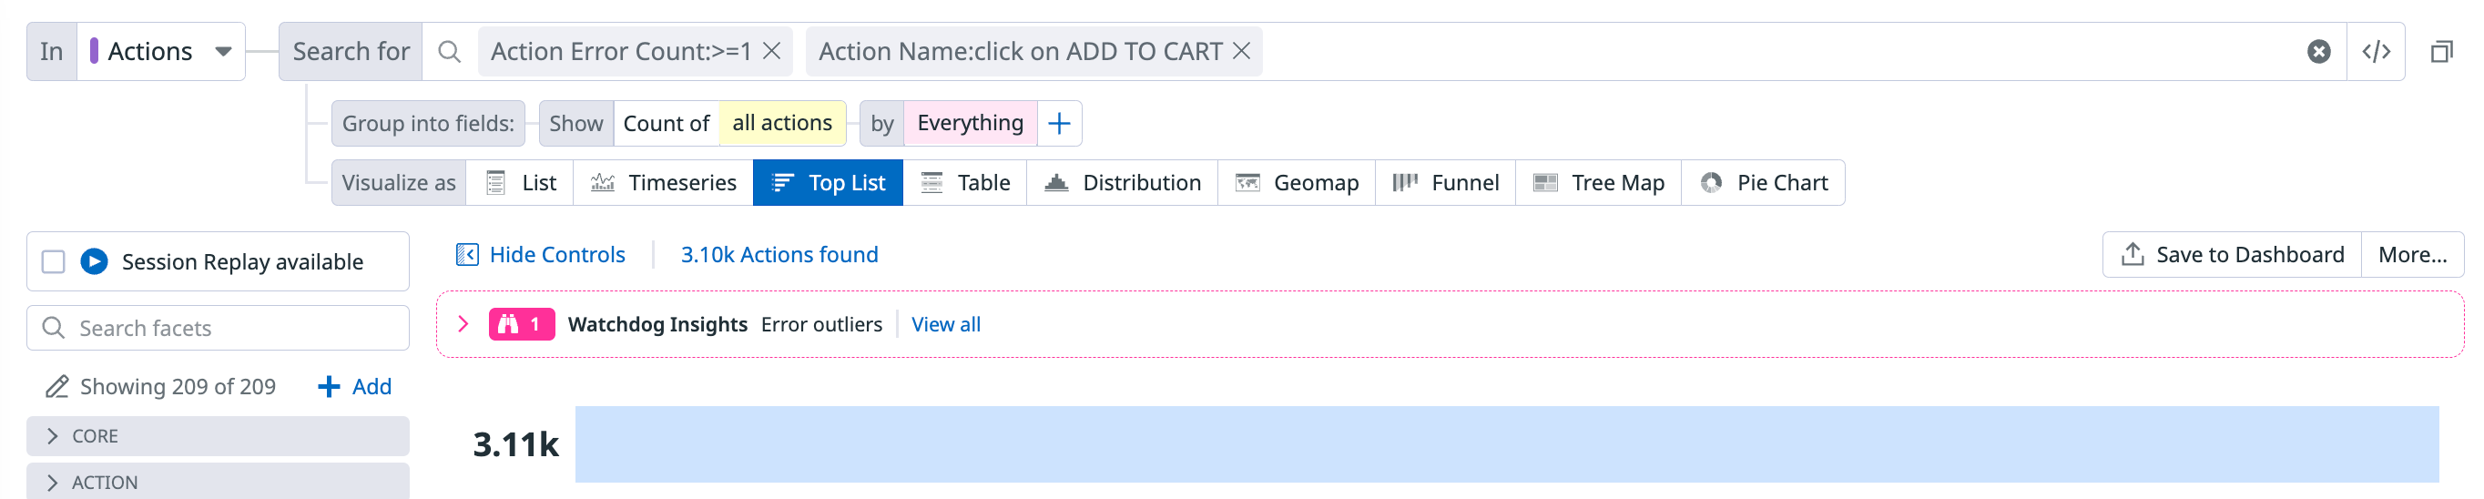Toggle the Session Replay available checkbox
The height and width of the screenshot is (499, 2484).
[x=54, y=261]
